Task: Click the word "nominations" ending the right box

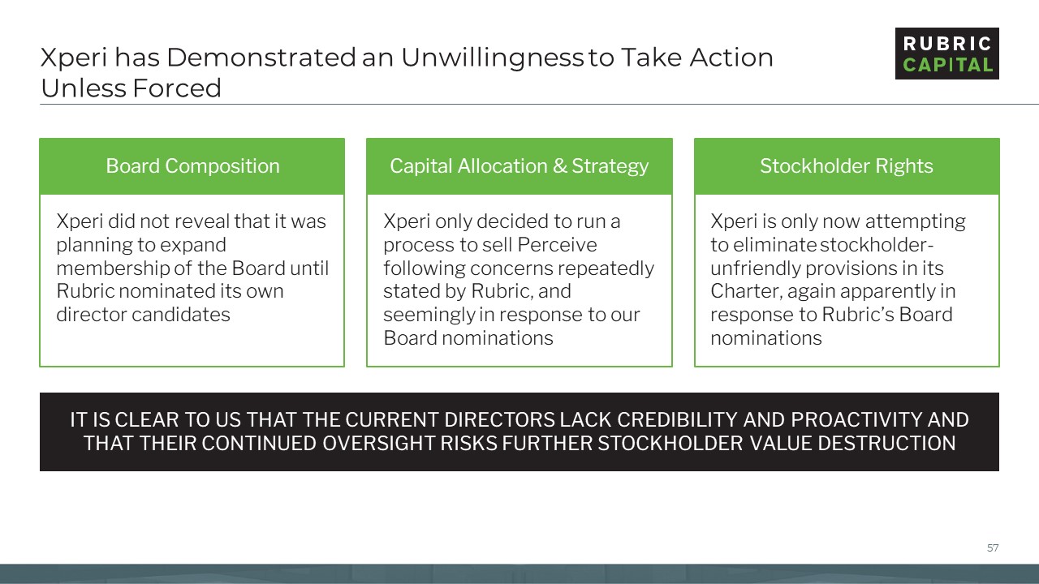Action: pyautogui.click(x=765, y=338)
